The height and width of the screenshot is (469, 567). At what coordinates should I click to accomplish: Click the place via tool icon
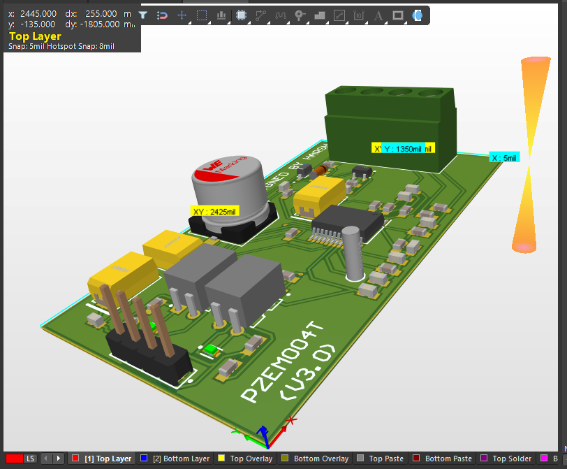point(300,15)
